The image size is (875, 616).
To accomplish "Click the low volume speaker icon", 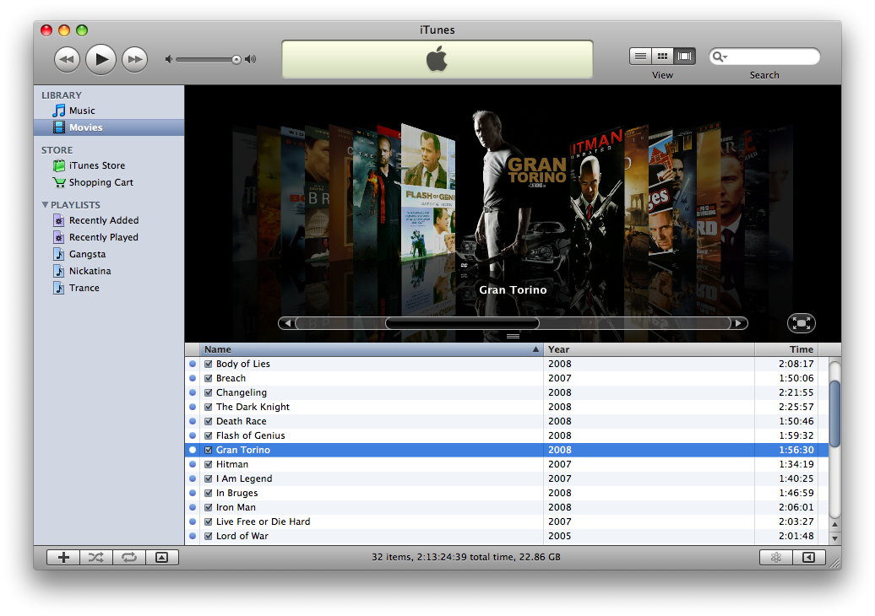I will pyautogui.click(x=169, y=59).
